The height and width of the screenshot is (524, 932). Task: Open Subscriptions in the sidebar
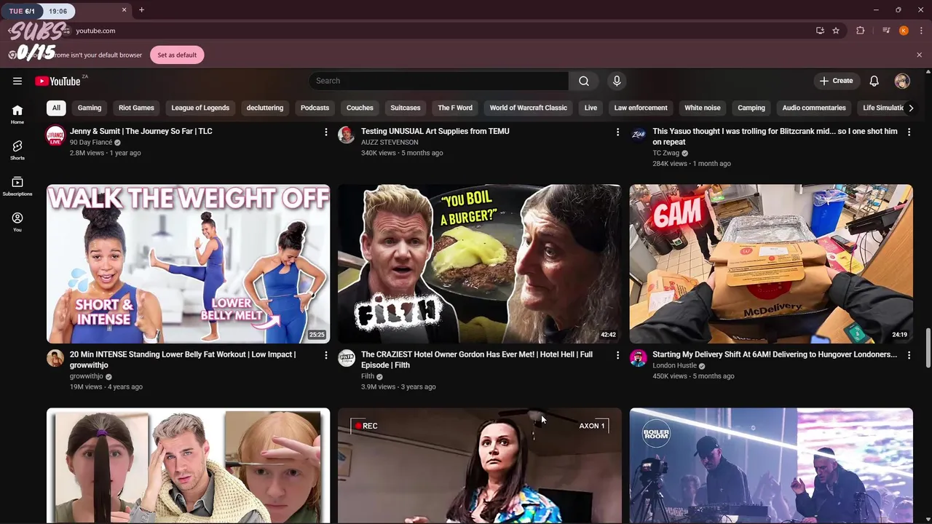[x=17, y=186]
